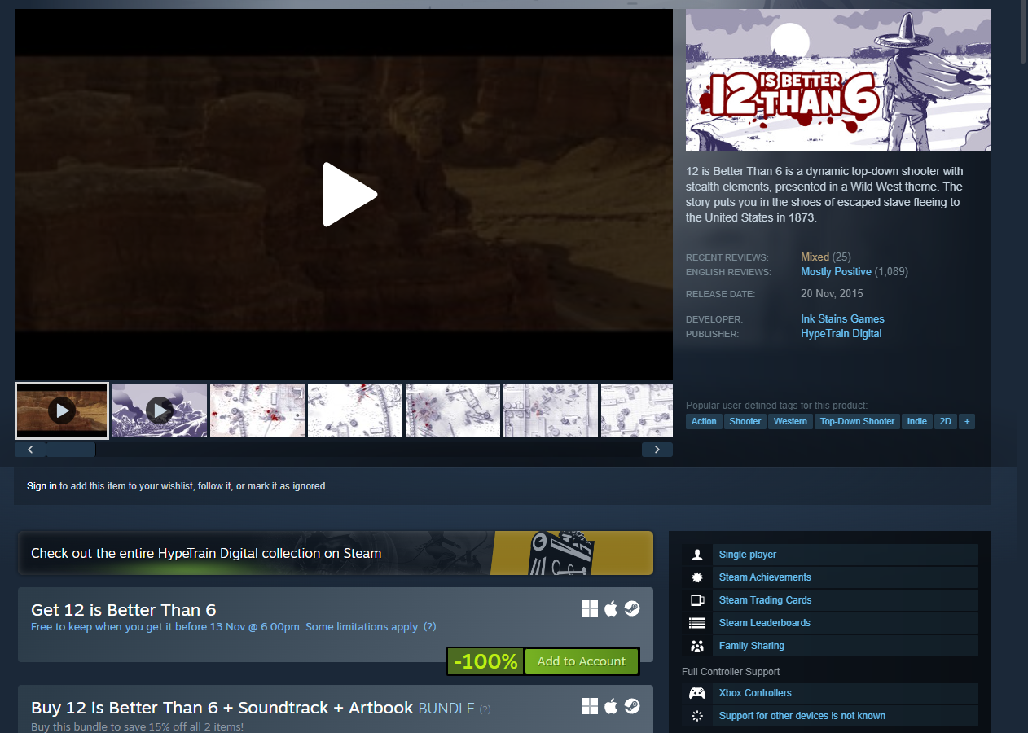Click Sign in link
The width and height of the screenshot is (1028, 733).
point(42,486)
